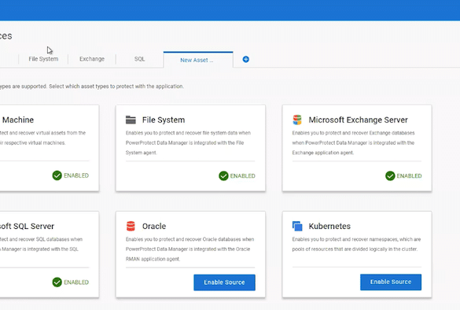Click the Microsoft Exchange Server card title
The width and height of the screenshot is (460, 310).
click(x=359, y=120)
